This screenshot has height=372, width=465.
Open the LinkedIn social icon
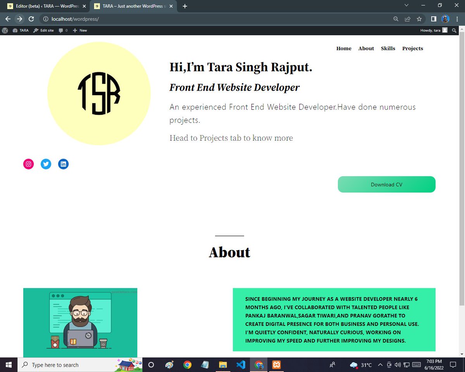tap(63, 164)
